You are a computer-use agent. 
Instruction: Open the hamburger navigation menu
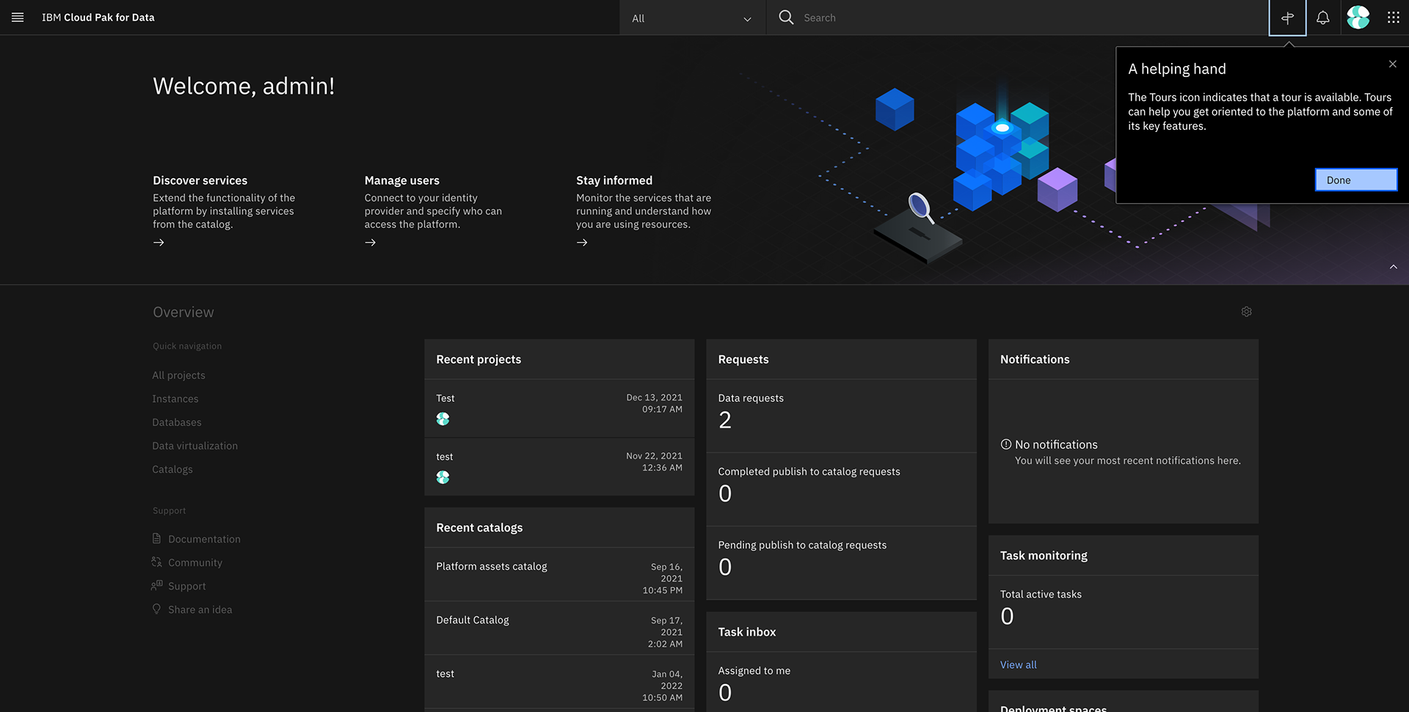click(18, 18)
